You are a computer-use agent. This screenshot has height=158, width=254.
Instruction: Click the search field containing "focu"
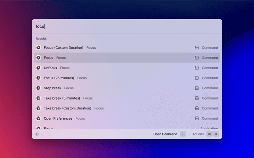(127, 26)
